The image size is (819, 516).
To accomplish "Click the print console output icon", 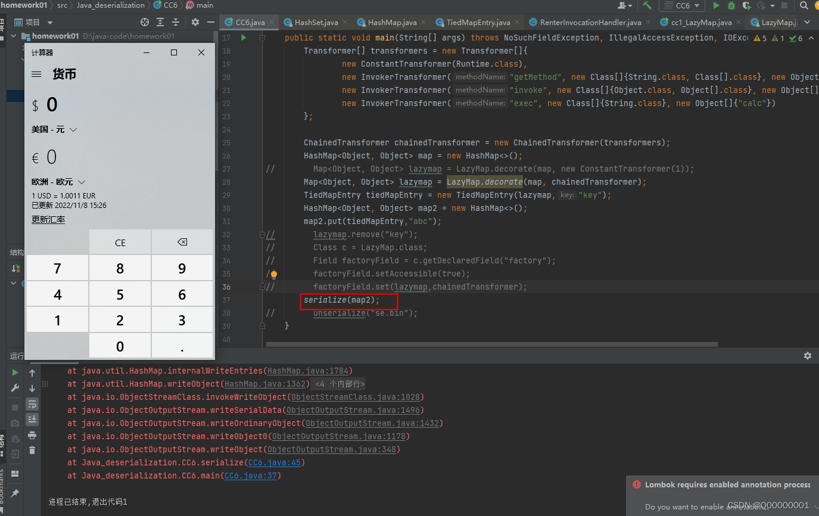I will point(32,435).
